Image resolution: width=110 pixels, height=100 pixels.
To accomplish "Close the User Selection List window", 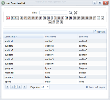I will pos(106,3).
